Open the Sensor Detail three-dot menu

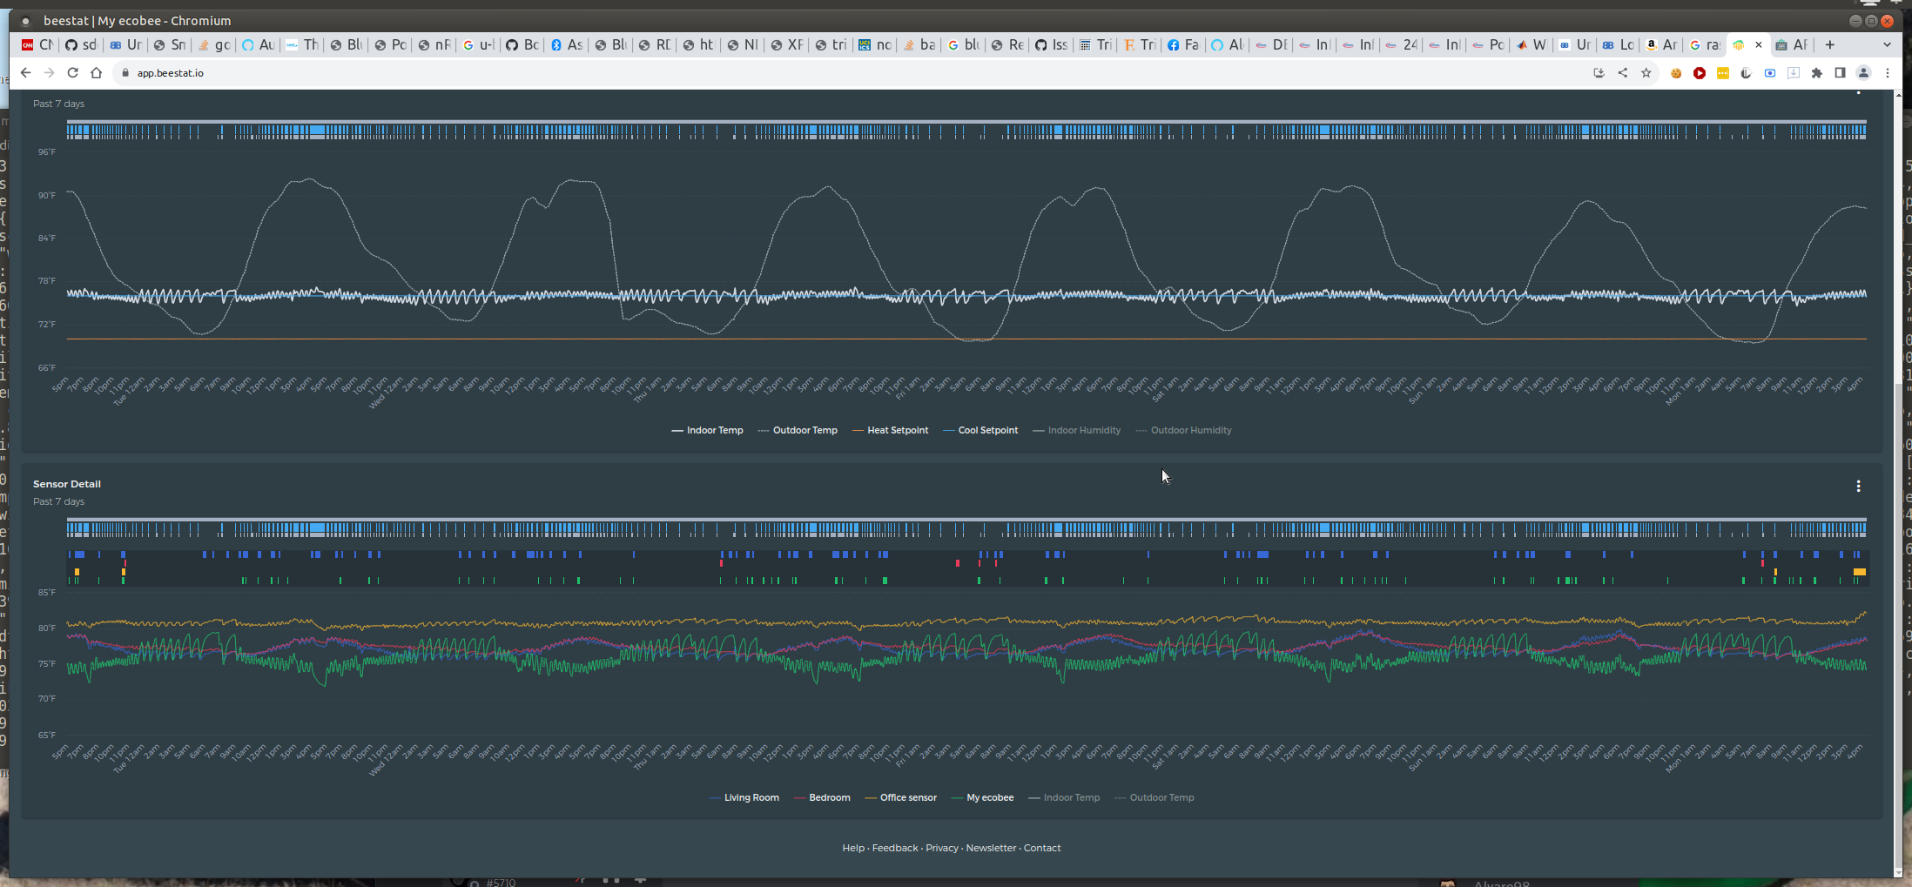click(x=1858, y=487)
